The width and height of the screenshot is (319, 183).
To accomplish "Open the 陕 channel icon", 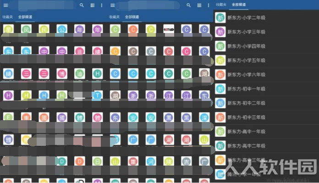I will (x=169, y=161).
